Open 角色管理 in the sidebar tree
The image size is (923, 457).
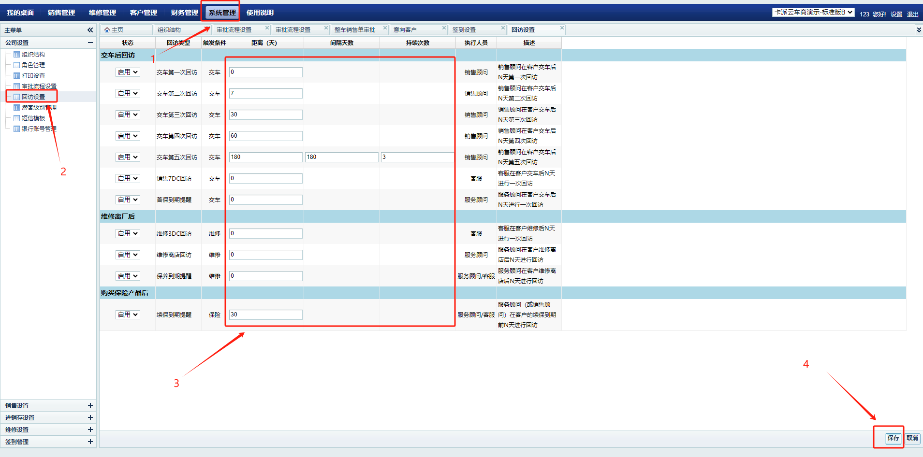click(x=33, y=65)
